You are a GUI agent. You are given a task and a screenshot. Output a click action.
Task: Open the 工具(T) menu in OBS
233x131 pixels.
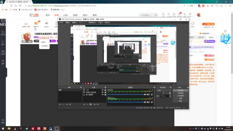[x=100, y=23]
